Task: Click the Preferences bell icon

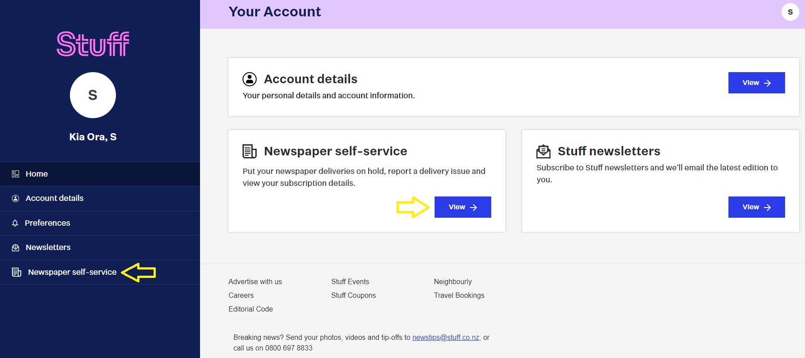Action: click(15, 223)
